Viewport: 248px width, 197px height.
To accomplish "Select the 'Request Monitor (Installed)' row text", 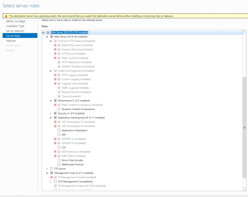I will pos(76,92).
